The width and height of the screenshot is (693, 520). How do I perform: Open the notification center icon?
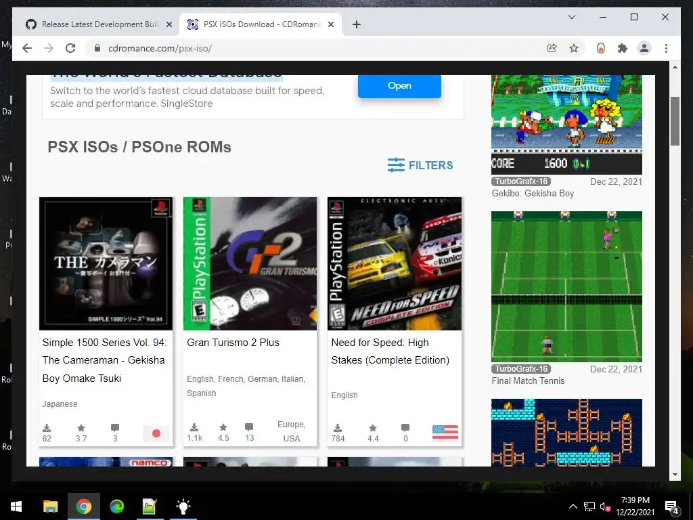(671, 506)
